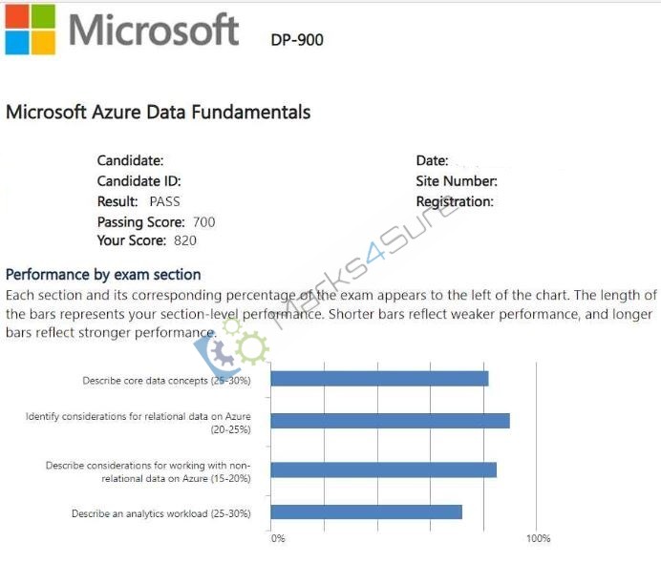This screenshot has height=563, width=661.
Task: Click the PASS result value
Action: pos(165,201)
